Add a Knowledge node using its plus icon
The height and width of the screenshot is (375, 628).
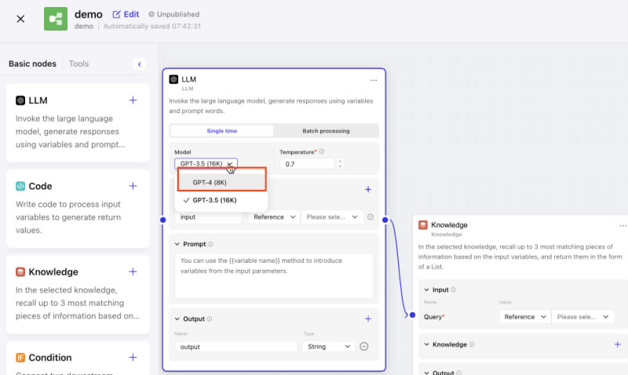pos(133,271)
